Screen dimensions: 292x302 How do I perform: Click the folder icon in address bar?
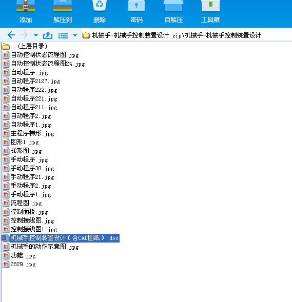coord(86,35)
